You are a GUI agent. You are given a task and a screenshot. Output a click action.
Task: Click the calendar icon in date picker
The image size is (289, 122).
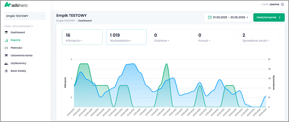click(210, 17)
